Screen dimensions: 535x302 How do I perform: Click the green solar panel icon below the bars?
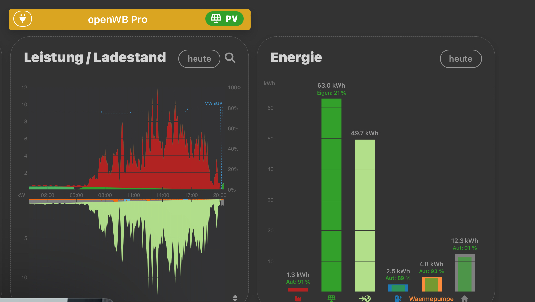331,298
